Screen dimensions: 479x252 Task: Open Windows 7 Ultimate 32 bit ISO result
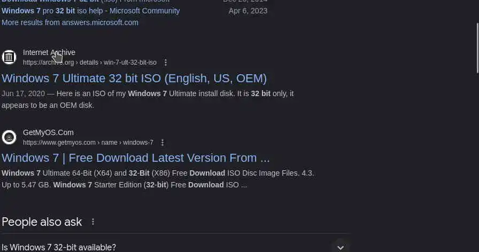[x=134, y=78]
